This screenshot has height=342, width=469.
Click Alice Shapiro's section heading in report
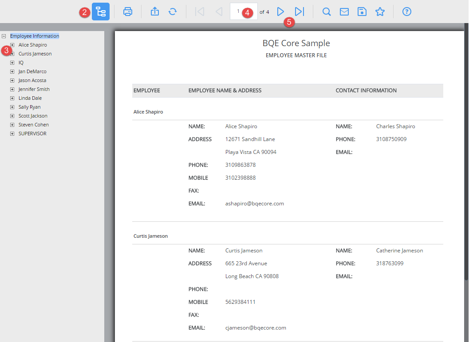[148, 112]
